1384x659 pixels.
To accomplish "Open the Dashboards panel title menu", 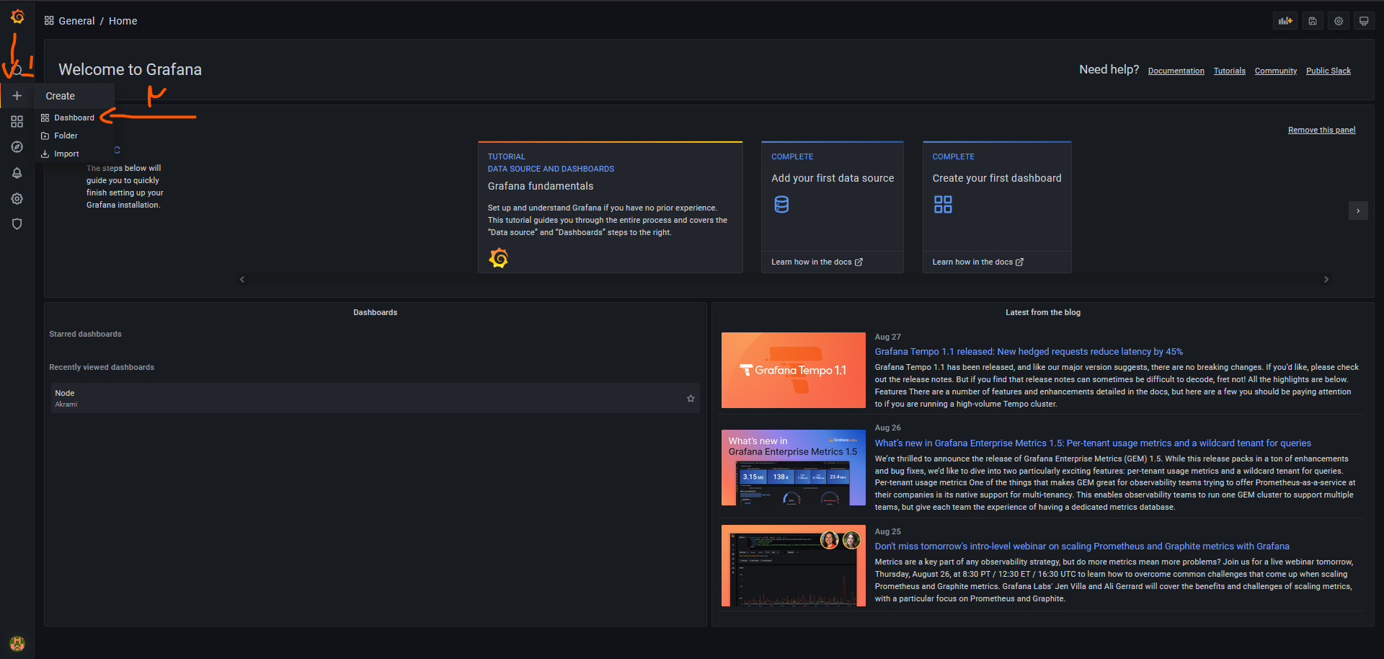I will [375, 312].
